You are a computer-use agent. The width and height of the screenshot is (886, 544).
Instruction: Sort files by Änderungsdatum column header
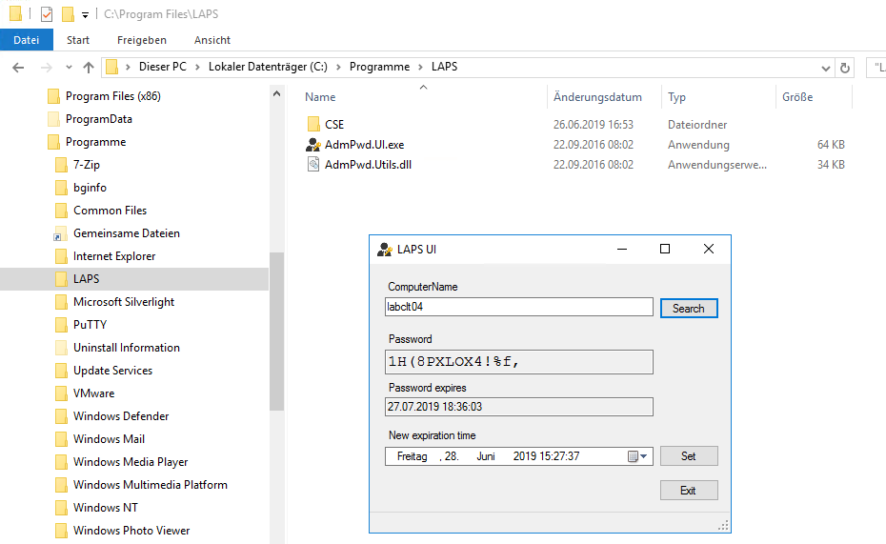point(597,97)
